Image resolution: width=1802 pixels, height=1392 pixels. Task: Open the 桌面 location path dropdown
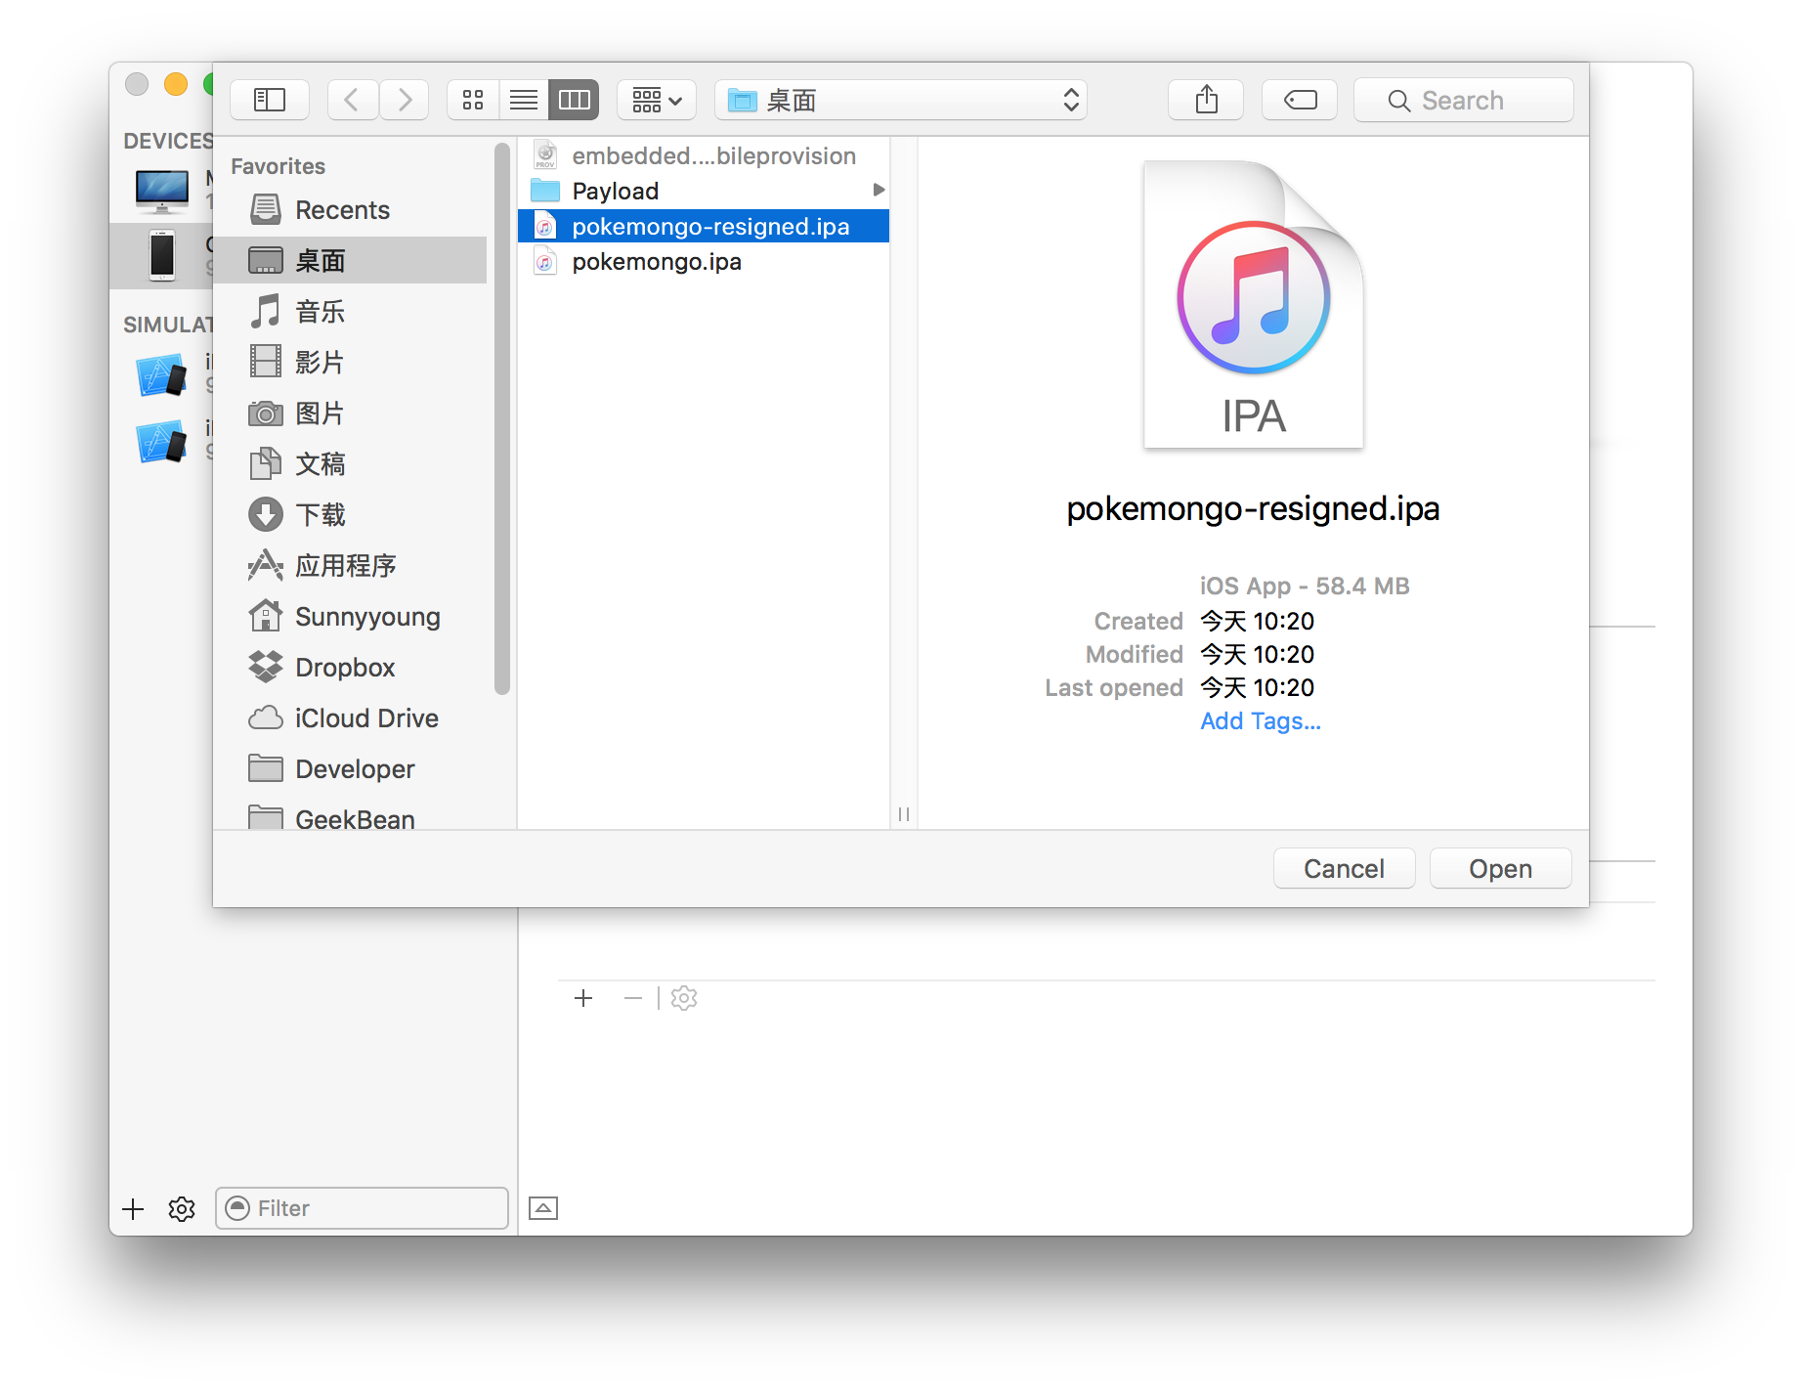click(900, 100)
